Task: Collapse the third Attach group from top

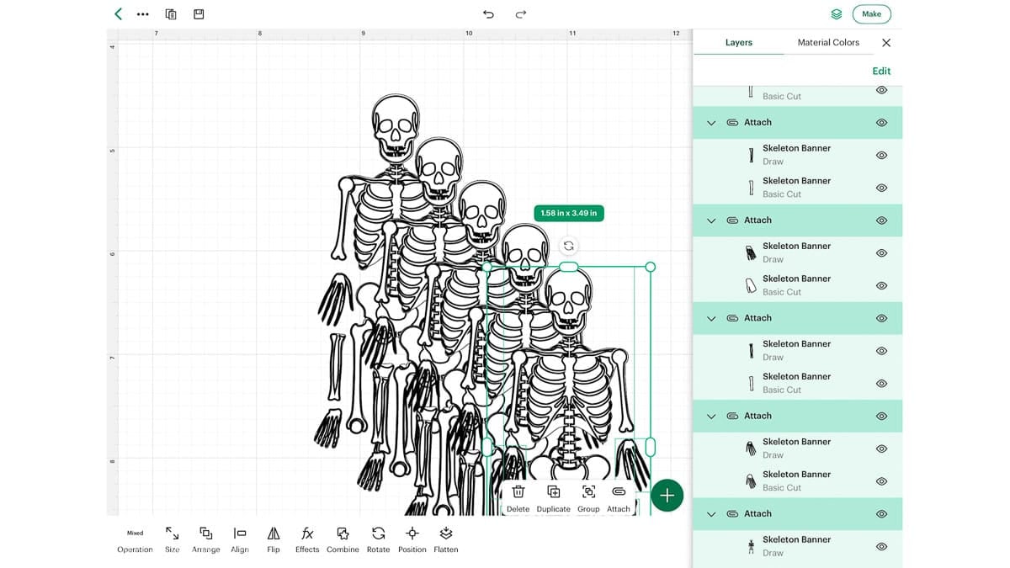Action: click(711, 318)
